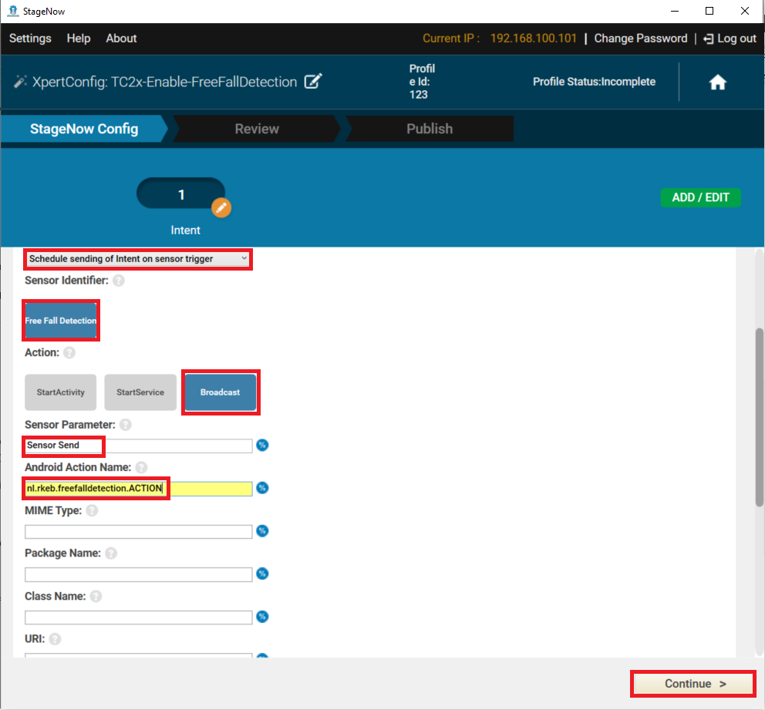The width and height of the screenshot is (765, 710).
Task: Click the edit profile name pencil icon
Action: (x=313, y=82)
